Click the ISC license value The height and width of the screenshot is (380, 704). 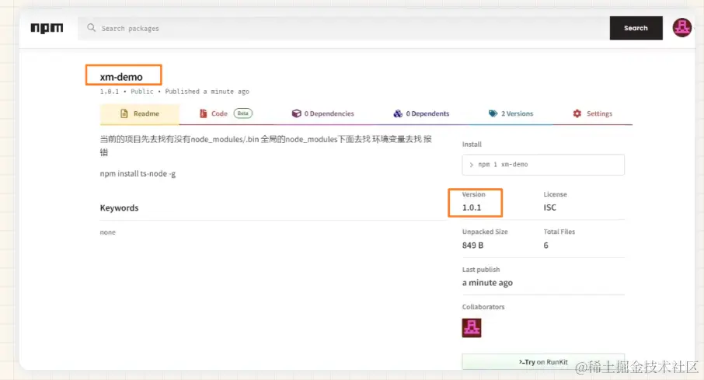click(x=549, y=207)
